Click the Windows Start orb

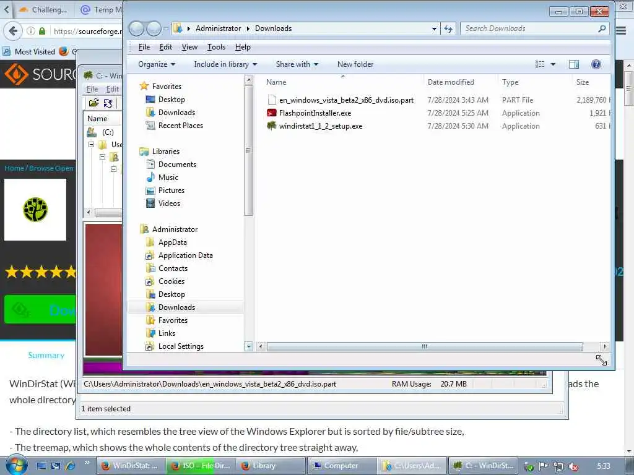(16, 466)
